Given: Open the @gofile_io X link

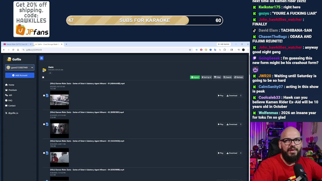Looking at the screenshot, I should point(12,113).
